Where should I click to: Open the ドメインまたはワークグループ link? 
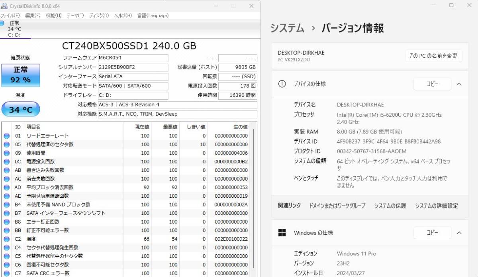(x=337, y=206)
